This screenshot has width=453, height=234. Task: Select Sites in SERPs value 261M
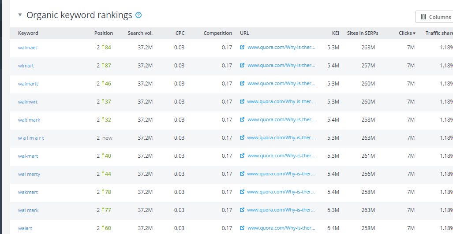(368, 156)
